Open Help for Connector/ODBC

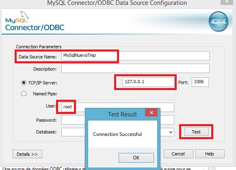pyautogui.click(x=210, y=154)
